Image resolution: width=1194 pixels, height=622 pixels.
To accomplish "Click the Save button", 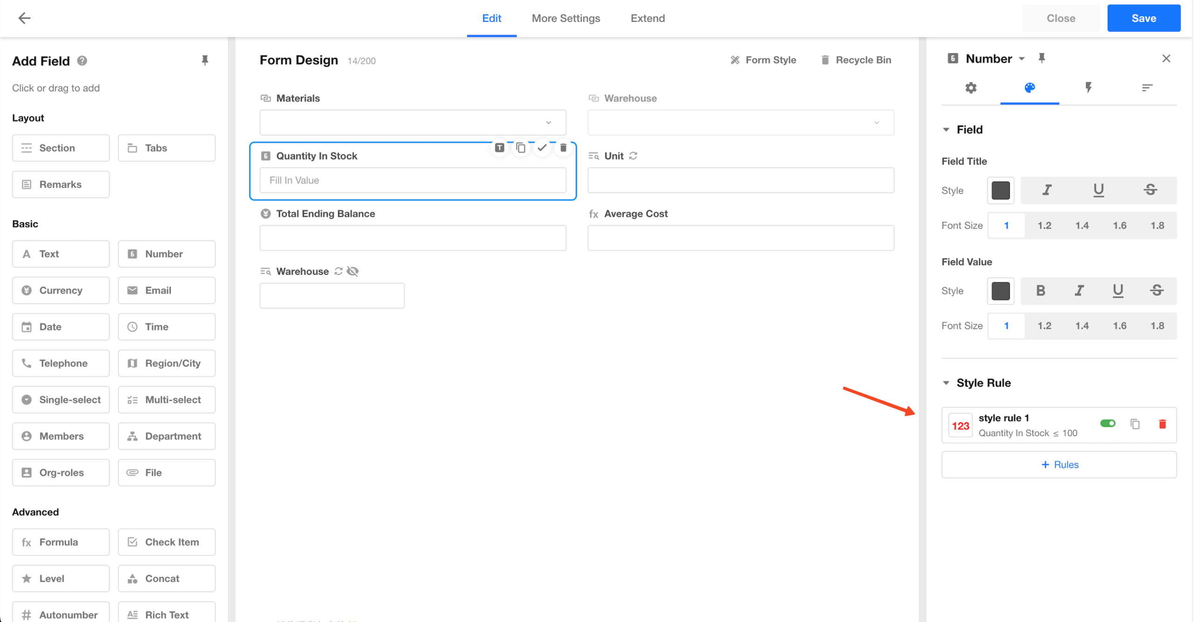I will pyautogui.click(x=1144, y=18).
